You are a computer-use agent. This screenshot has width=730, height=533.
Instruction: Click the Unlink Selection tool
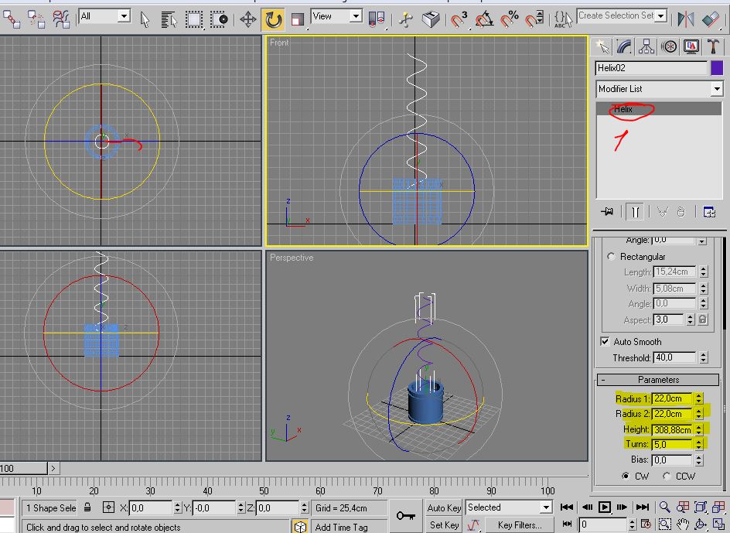[x=36, y=19]
